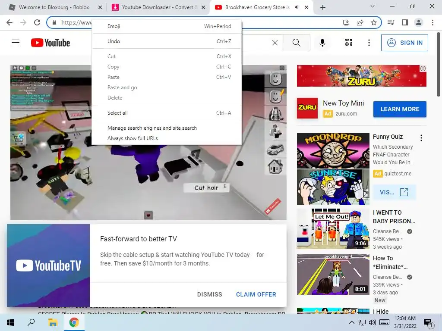Image resolution: width=442 pixels, height=331 pixels.
Task: Open the Moondrop Funny Quiz thumbnail
Action: point(333,169)
